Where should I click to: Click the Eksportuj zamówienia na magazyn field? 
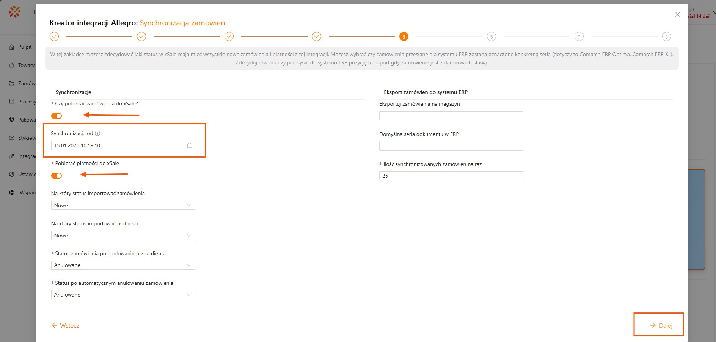click(451, 116)
